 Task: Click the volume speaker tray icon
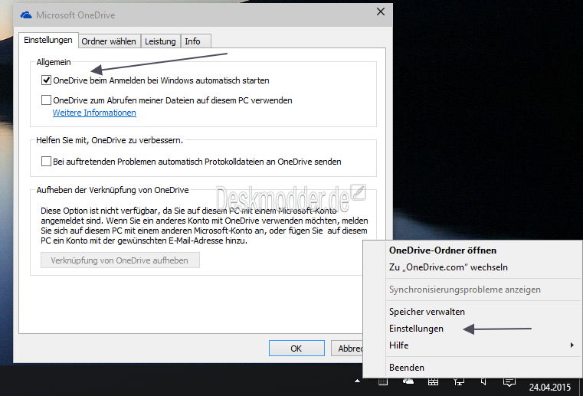(483, 381)
